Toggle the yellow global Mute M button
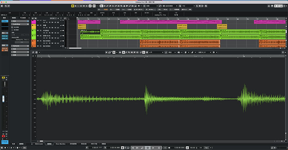This screenshot has height=150, width=288. tap(73, 6)
